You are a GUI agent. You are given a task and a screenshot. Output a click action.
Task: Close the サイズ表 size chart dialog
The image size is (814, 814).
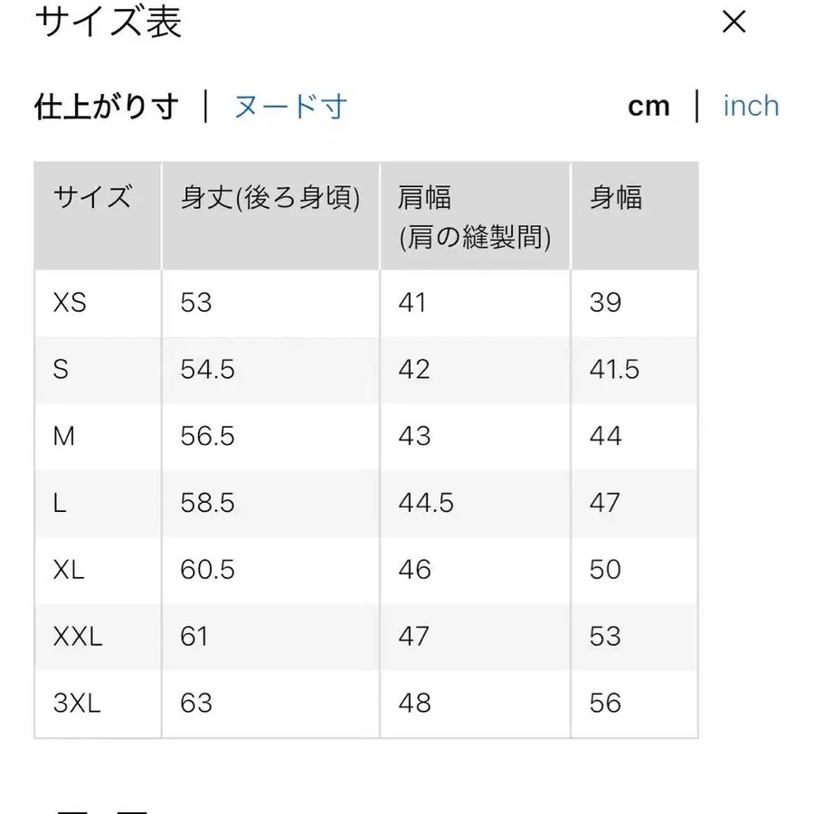(734, 23)
